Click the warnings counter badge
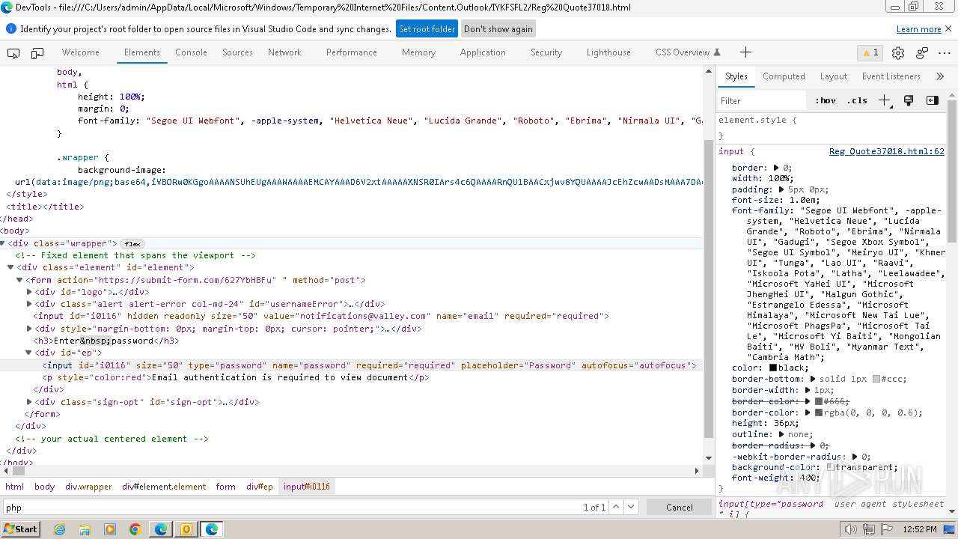 (870, 52)
